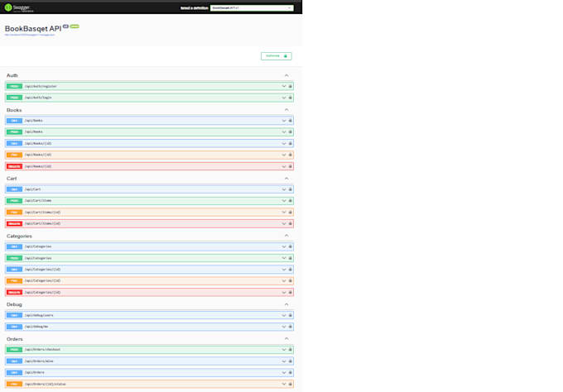Click the /api/Orders/mine path text
This screenshot has height=392, width=563.
pyautogui.click(x=39, y=361)
